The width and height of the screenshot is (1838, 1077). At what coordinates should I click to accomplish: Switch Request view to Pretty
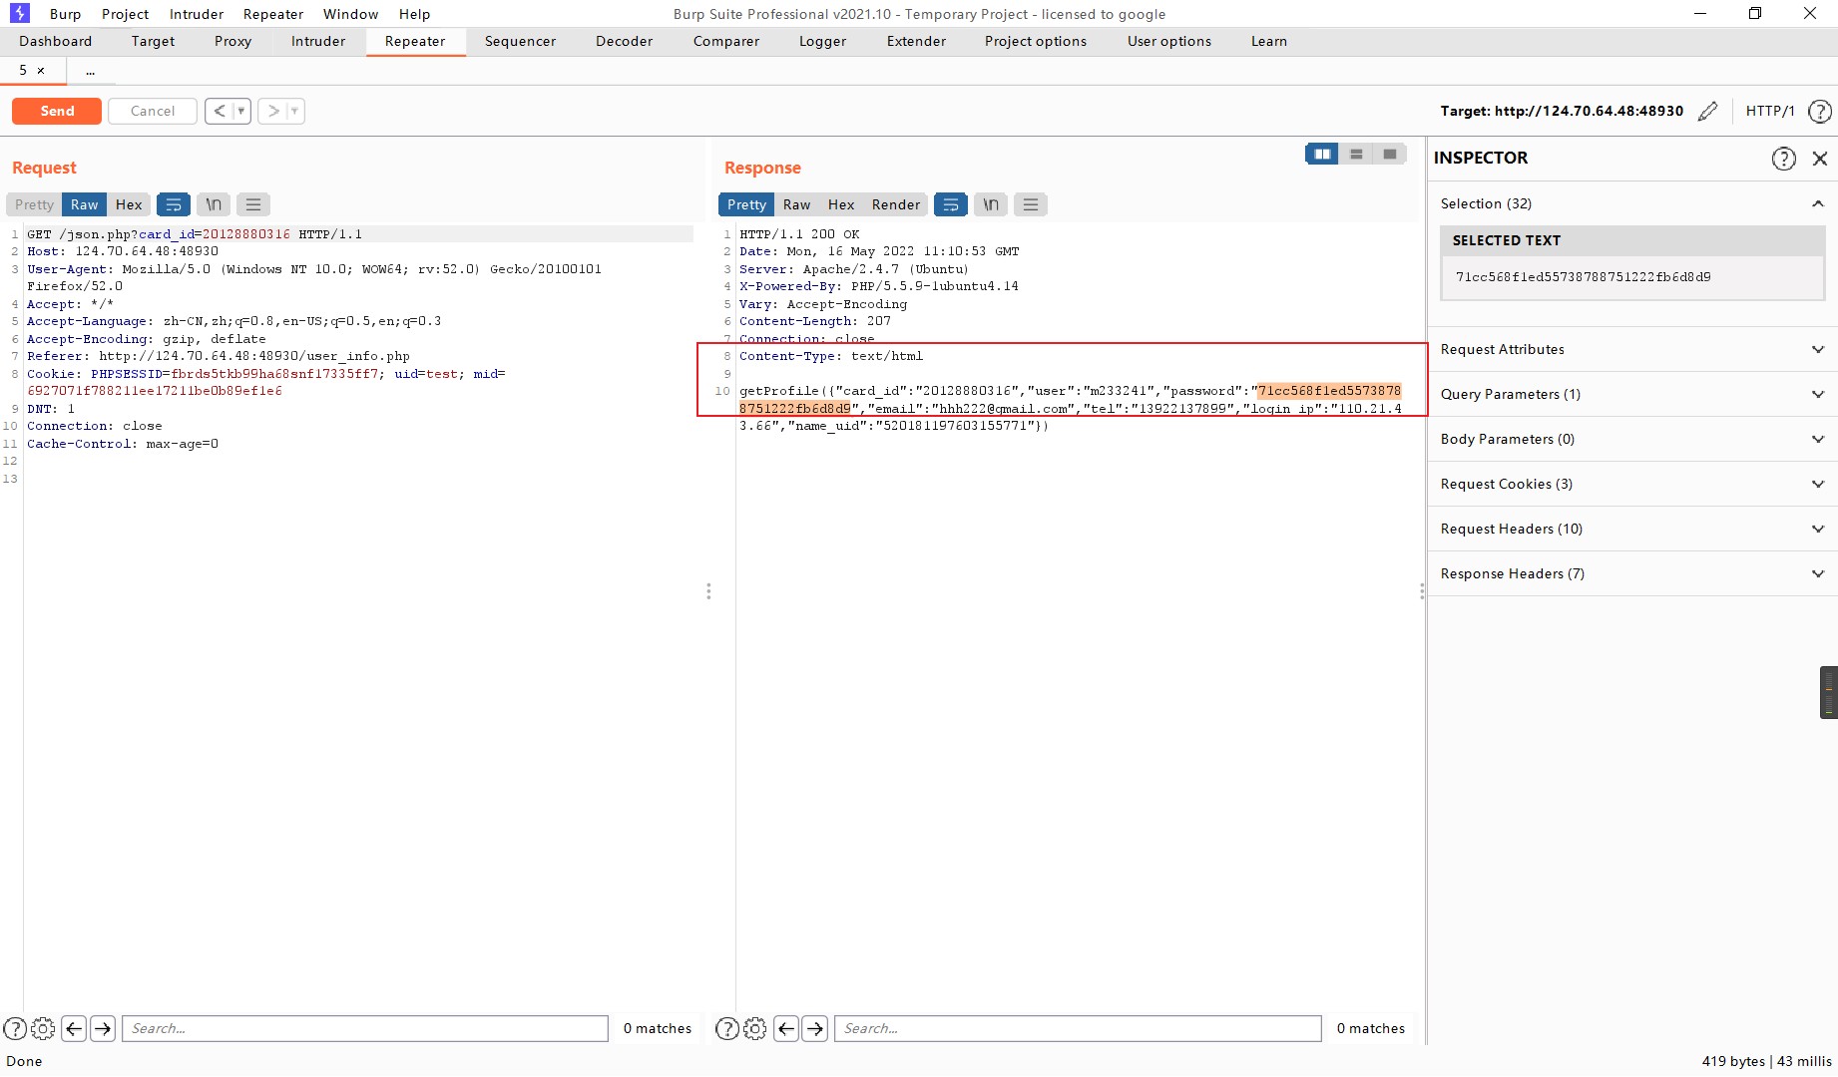[x=34, y=204]
